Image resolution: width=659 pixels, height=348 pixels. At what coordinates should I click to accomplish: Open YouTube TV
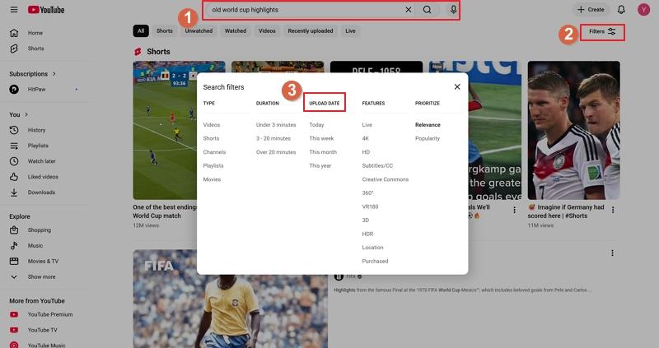pos(43,330)
